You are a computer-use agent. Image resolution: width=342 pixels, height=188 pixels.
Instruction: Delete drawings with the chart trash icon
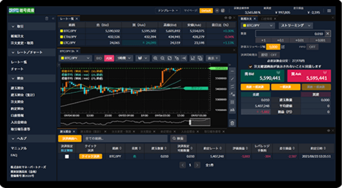pos(232,123)
